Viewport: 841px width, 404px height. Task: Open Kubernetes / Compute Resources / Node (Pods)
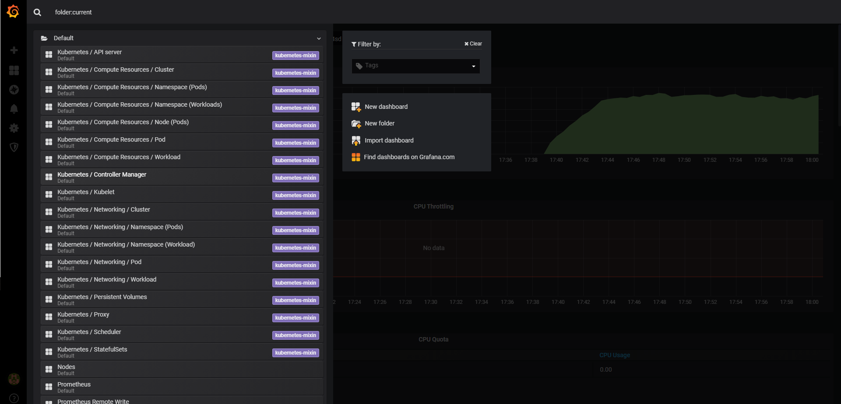(182, 125)
